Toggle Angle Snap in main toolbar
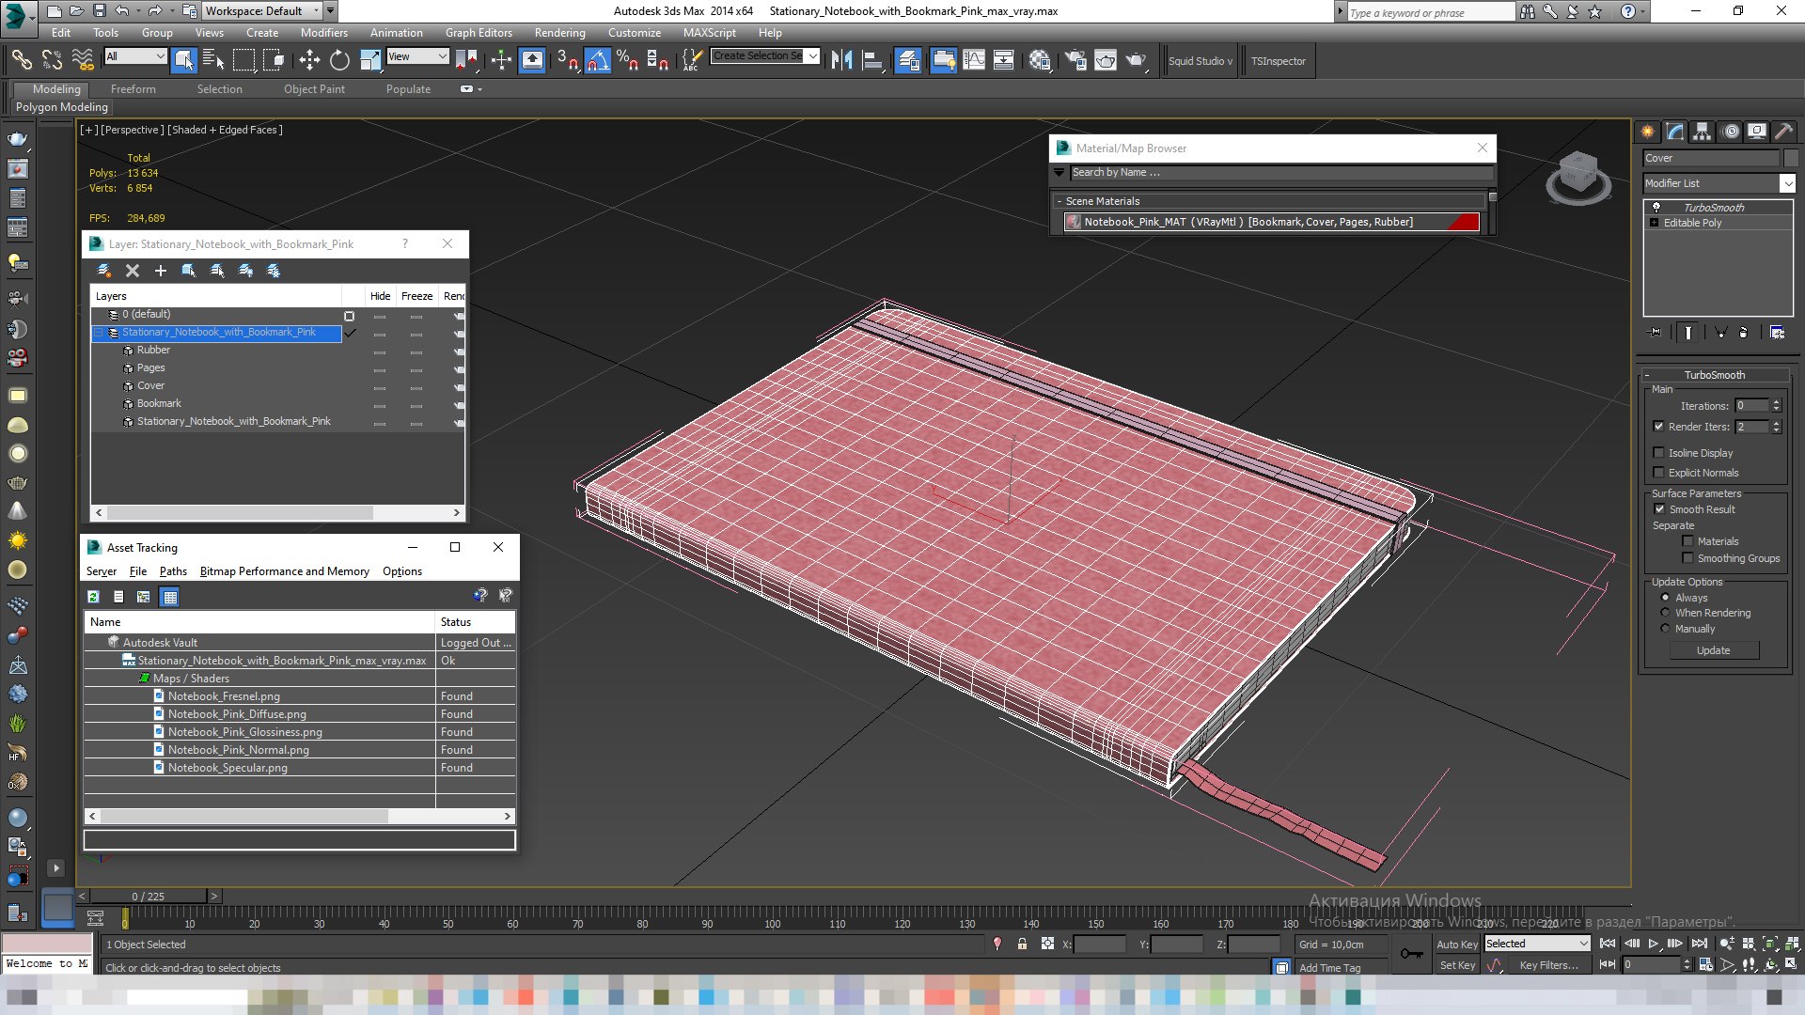The width and height of the screenshot is (1805, 1015). [x=598, y=61]
